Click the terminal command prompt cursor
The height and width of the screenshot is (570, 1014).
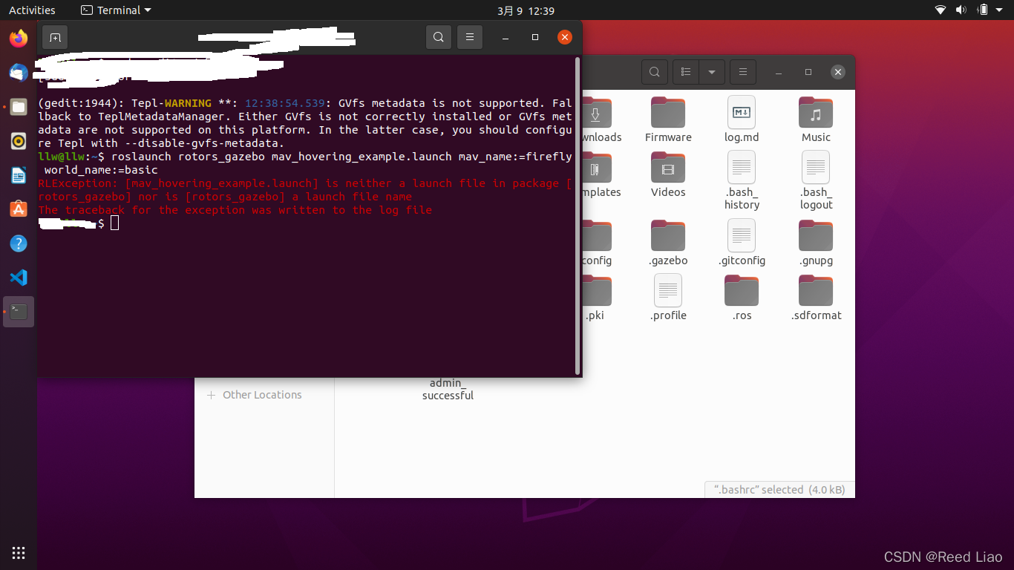click(114, 223)
